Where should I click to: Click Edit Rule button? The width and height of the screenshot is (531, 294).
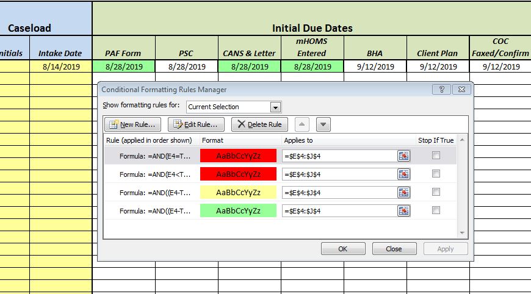[196, 124]
